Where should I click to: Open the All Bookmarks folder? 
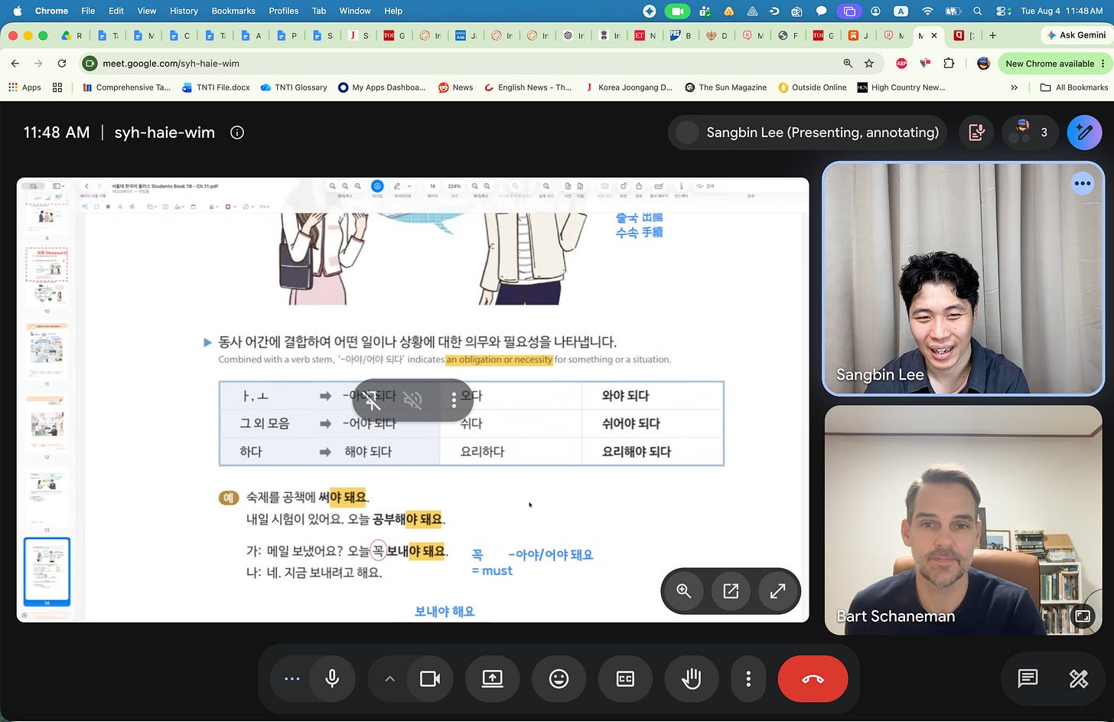1074,87
